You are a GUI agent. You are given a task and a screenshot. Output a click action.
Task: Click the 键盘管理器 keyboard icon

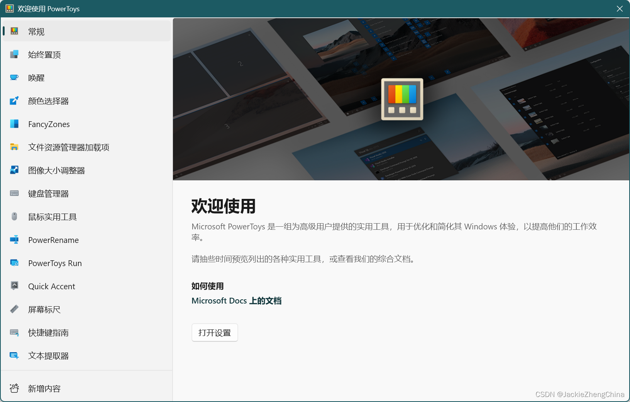click(14, 193)
